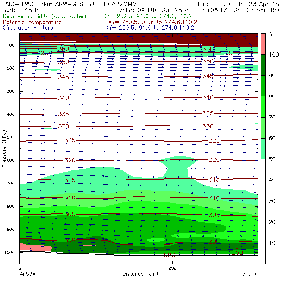This screenshot has height=281, width=281.
Task: Click the "6n51w" end coordinate label
Action: 250,274
